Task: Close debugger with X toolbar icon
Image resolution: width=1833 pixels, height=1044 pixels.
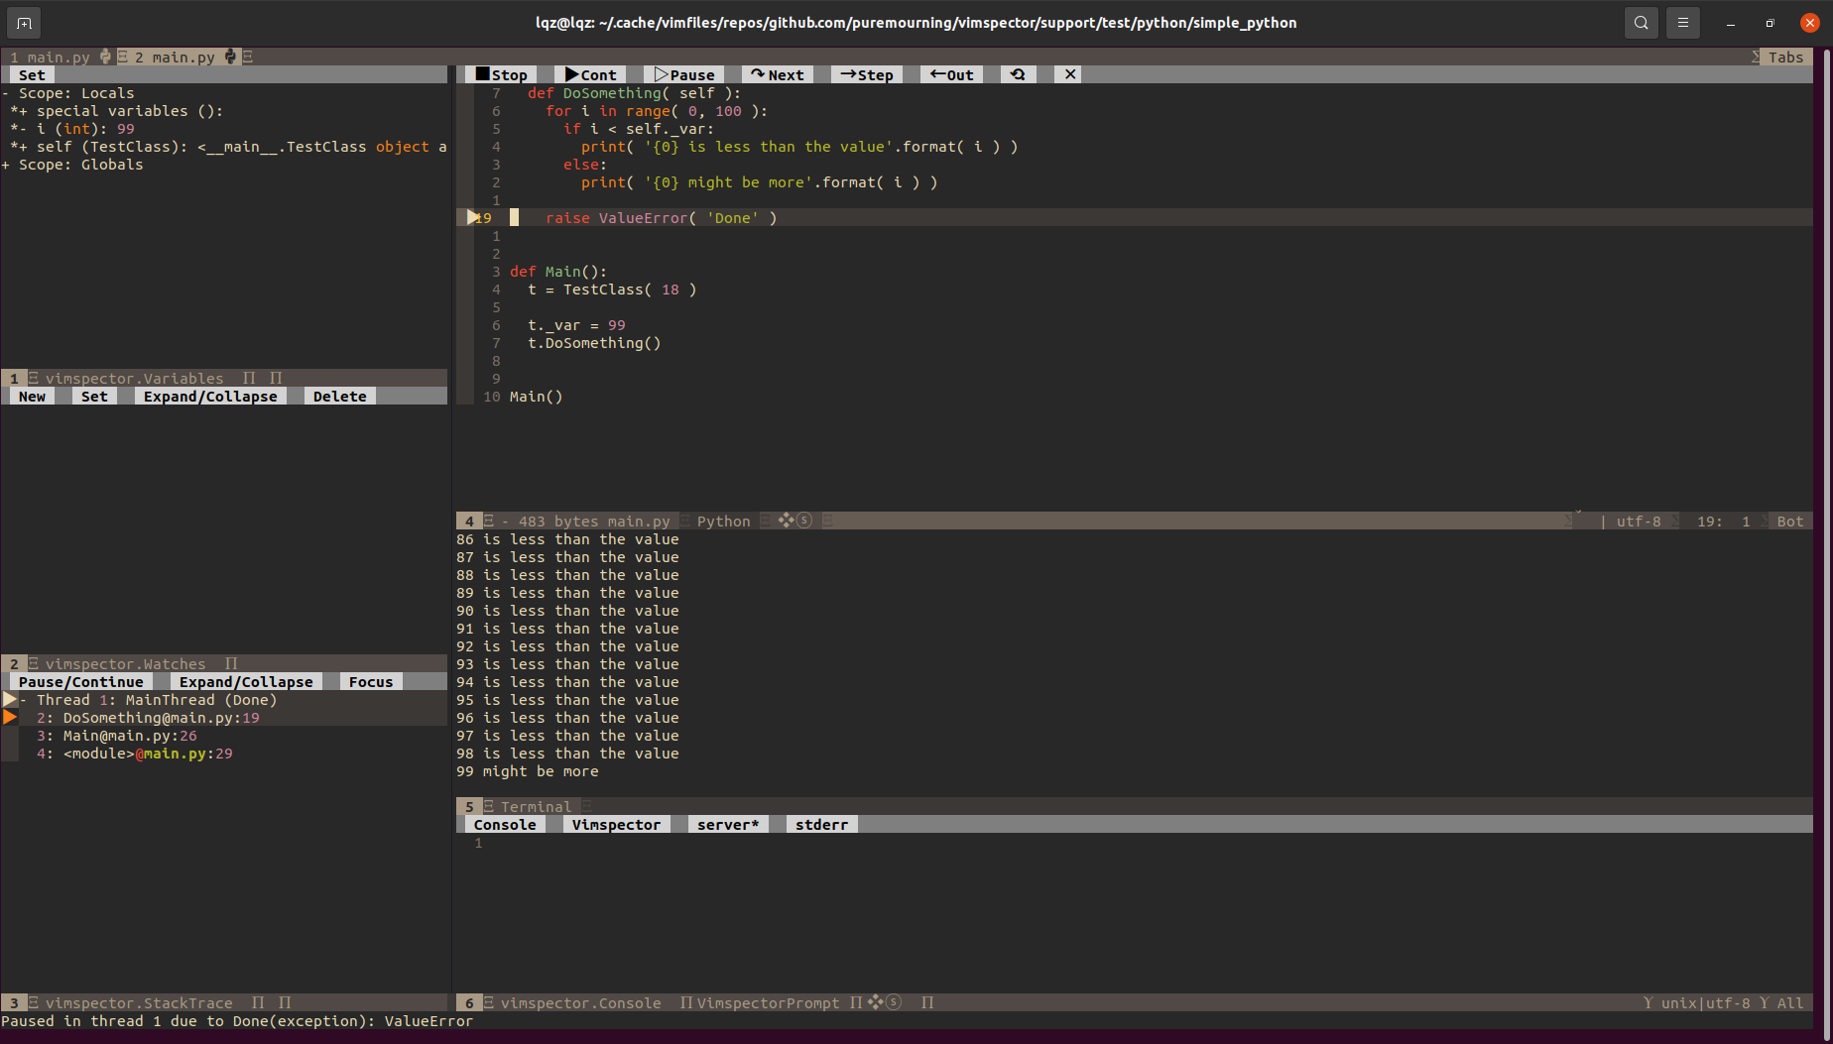Action: pos(1068,74)
